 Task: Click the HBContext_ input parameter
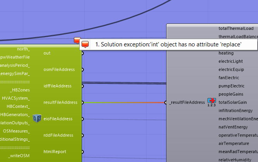(18, 107)
